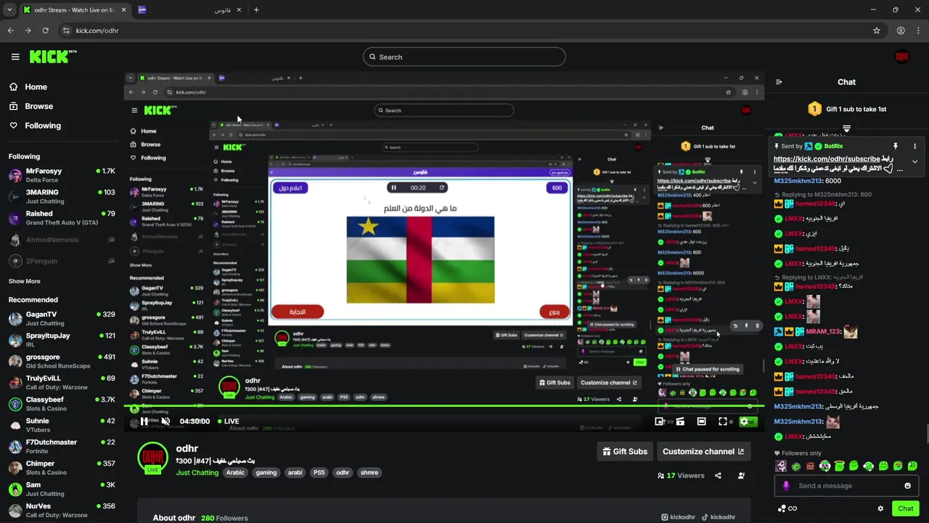The image size is (929, 523).
Task: Open chat settings gear icon
Action: [880, 508]
